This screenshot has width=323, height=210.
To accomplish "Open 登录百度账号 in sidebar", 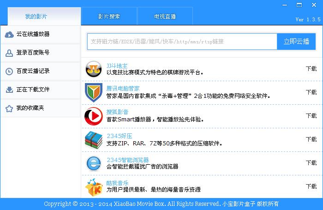I will pyautogui.click(x=33, y=53).
